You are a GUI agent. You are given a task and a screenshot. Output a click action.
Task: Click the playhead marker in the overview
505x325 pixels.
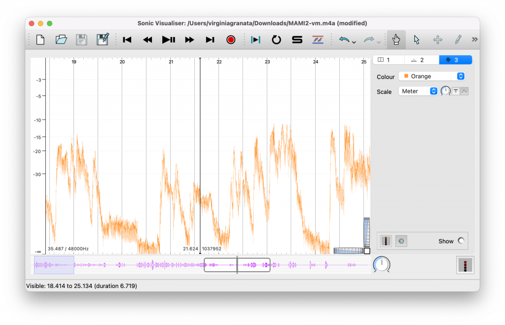coord(237,265)
